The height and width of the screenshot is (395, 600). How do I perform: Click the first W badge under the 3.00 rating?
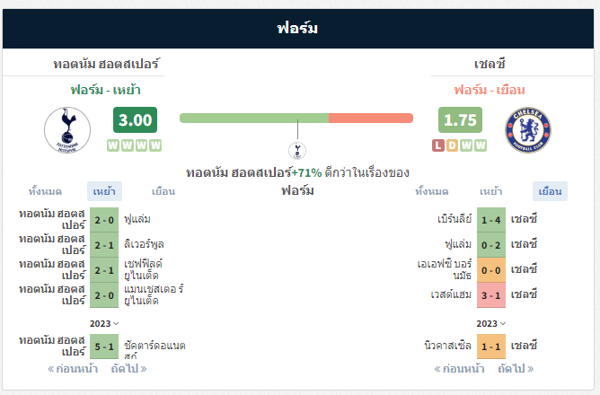(x=113, y=145)
